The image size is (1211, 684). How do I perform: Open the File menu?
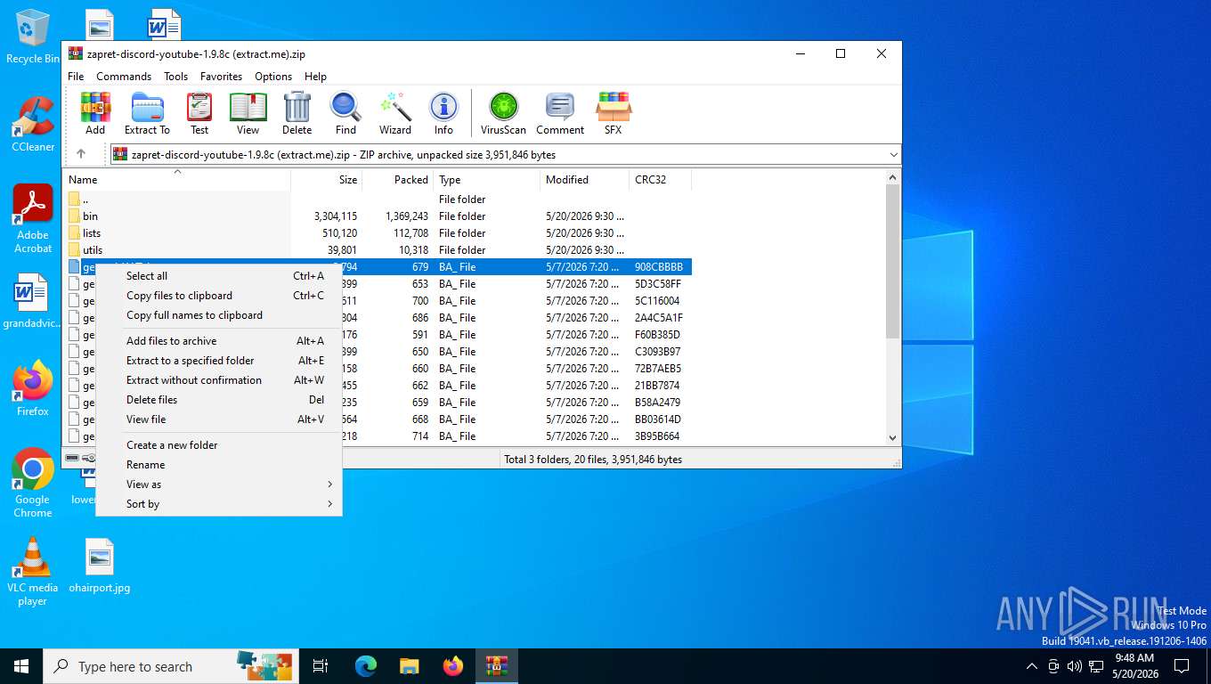coord(76,77)
